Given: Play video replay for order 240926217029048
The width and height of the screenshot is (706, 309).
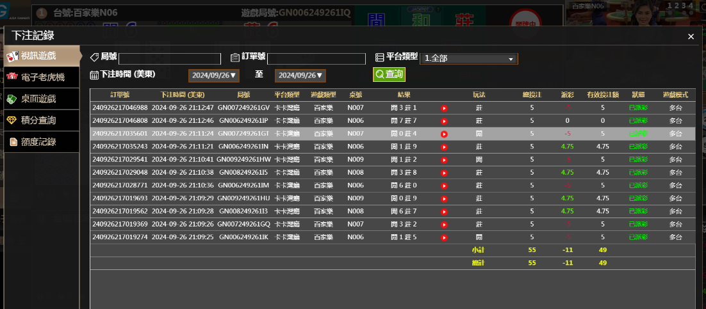Looking at the screenshot, I should [x=443, y=173].
